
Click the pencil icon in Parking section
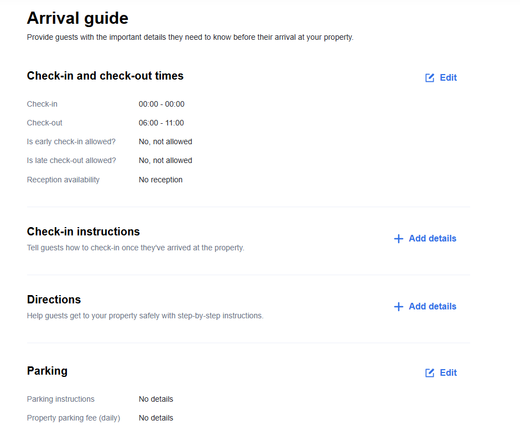coord(430,373)
